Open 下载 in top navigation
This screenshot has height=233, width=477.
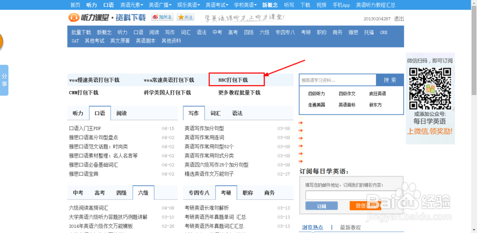(305, 5)
